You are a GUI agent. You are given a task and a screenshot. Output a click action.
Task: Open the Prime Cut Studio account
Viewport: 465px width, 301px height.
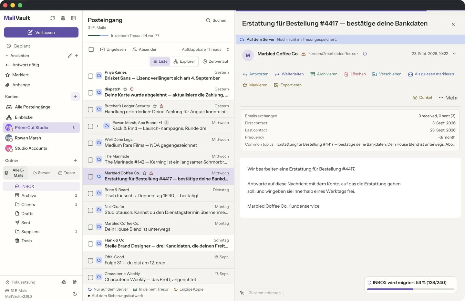tap(41, 128)
